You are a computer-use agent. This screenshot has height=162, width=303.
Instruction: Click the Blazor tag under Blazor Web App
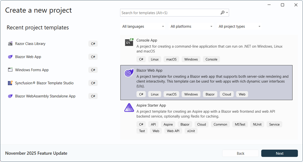tap(210, 94)
